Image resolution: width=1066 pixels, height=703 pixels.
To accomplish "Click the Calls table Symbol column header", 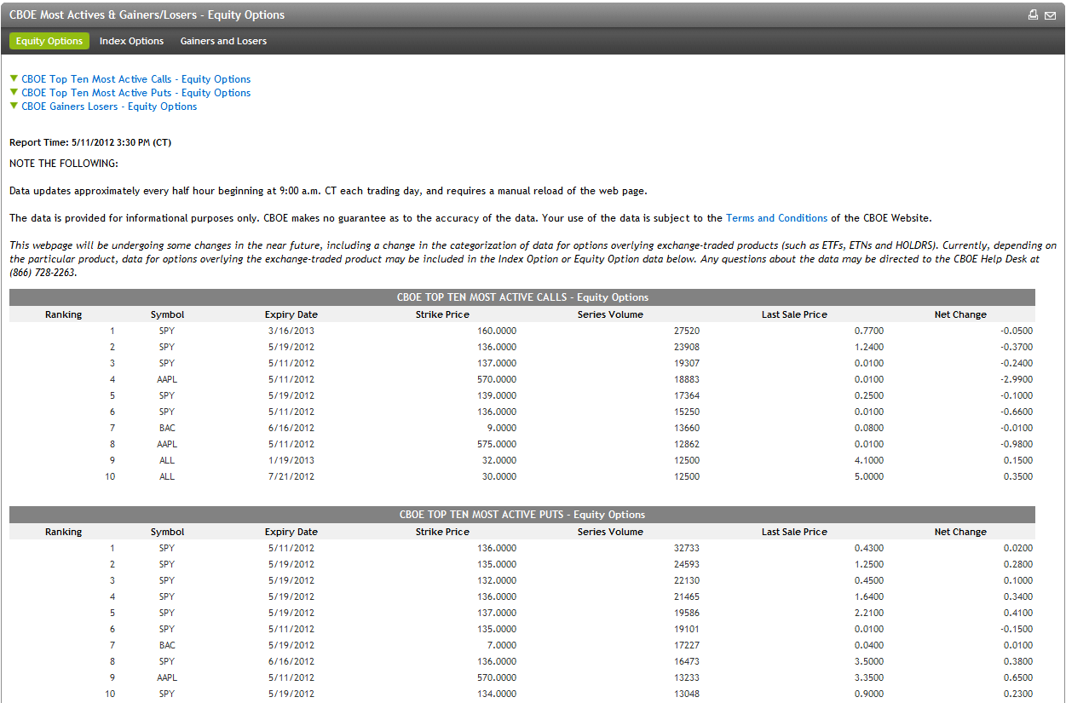I will click(x=167, y=314).
